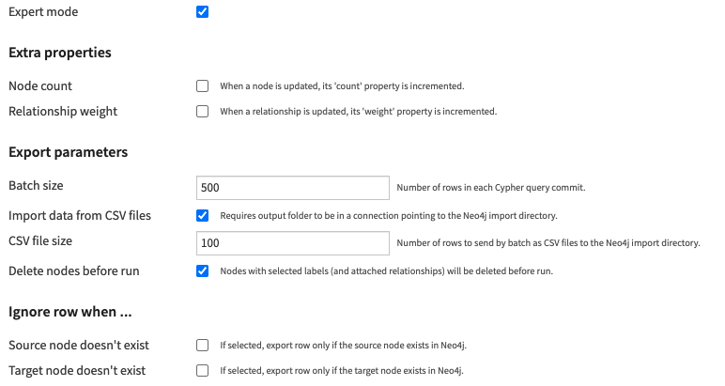Tick Source node doesn't exist checkbox

(x=203, y=346)
